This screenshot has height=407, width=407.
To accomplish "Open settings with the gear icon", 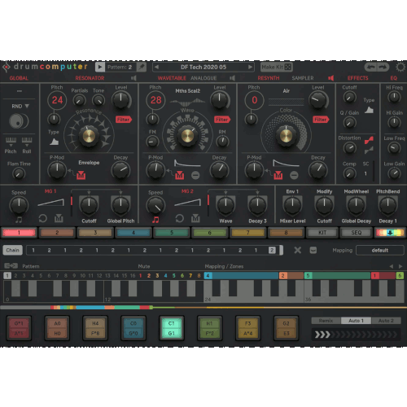I will click(400, 67).
